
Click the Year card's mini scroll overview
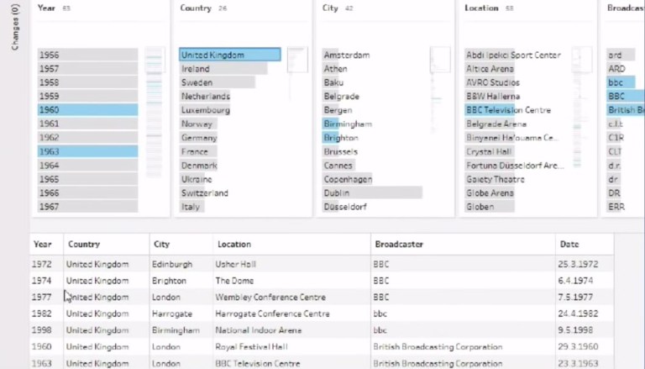pyautogui.click(x=155, y=111)
